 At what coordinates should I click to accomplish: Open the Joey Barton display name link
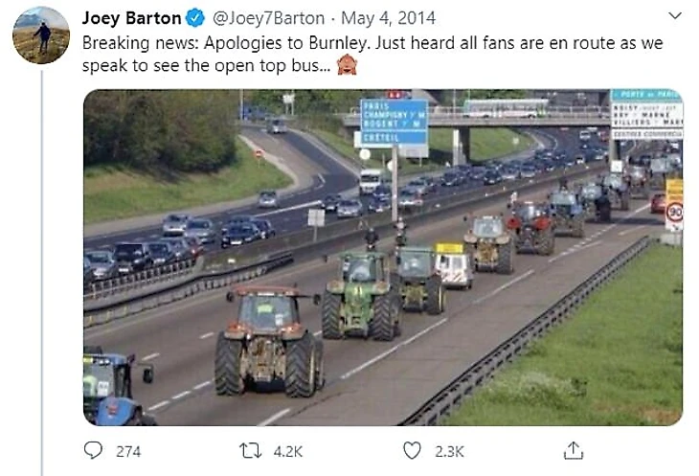pyautogui.click(x=131, y=18)
